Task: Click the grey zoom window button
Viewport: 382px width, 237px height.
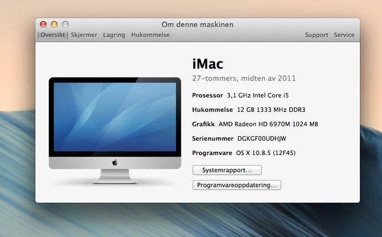Action: pyautogui.click(x=65, y=24)
